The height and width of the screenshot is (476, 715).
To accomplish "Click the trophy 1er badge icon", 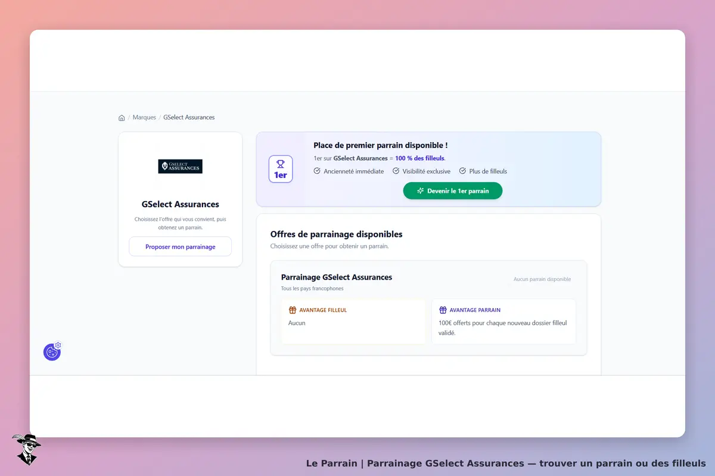I will pos(281,169).
